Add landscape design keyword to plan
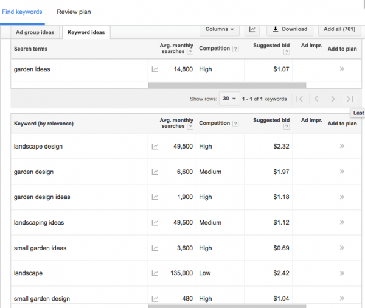The width and height of the screenshot is (365, 308). (x=342, y=147)
